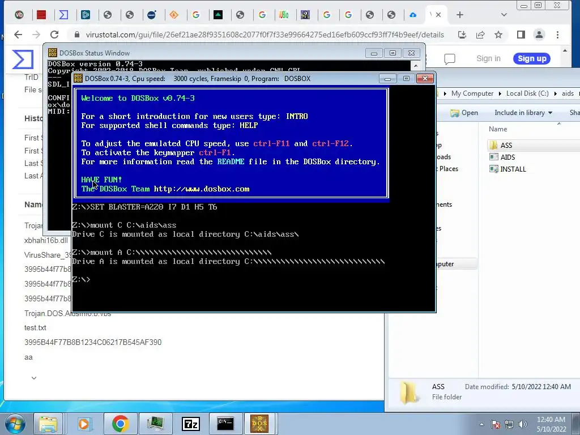Switch to the question-mark favicon tab

[305, 15]
